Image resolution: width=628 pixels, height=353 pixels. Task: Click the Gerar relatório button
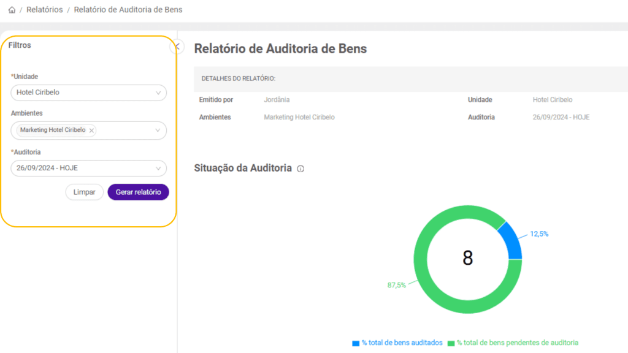pyautogui.click(x=138, y=192)
